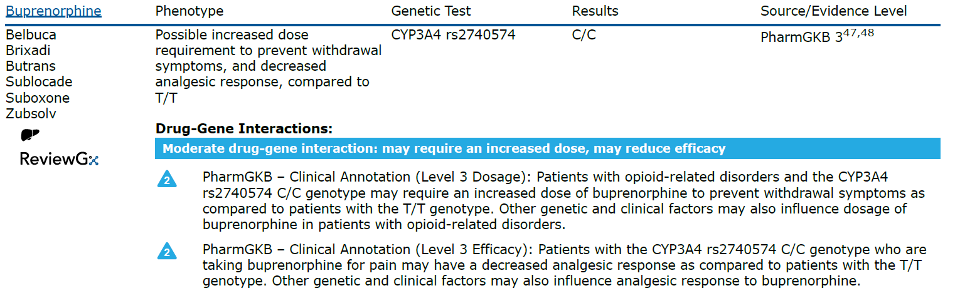Click the liver icon under the drug names

click(x=30, y=135)
